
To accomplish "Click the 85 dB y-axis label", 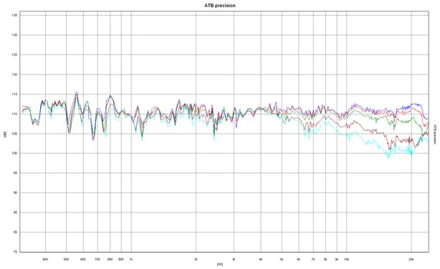I will [16, 212].
